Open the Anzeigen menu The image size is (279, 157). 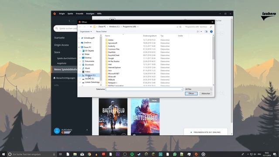pos(90,14)
